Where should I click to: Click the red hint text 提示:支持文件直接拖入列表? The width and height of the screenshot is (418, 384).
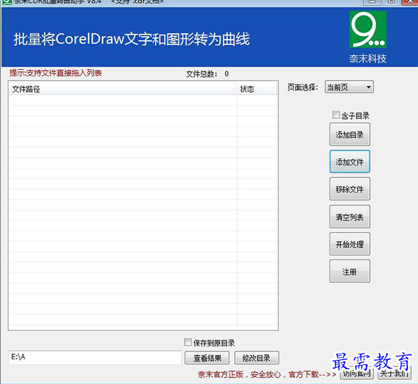(55, 73)
